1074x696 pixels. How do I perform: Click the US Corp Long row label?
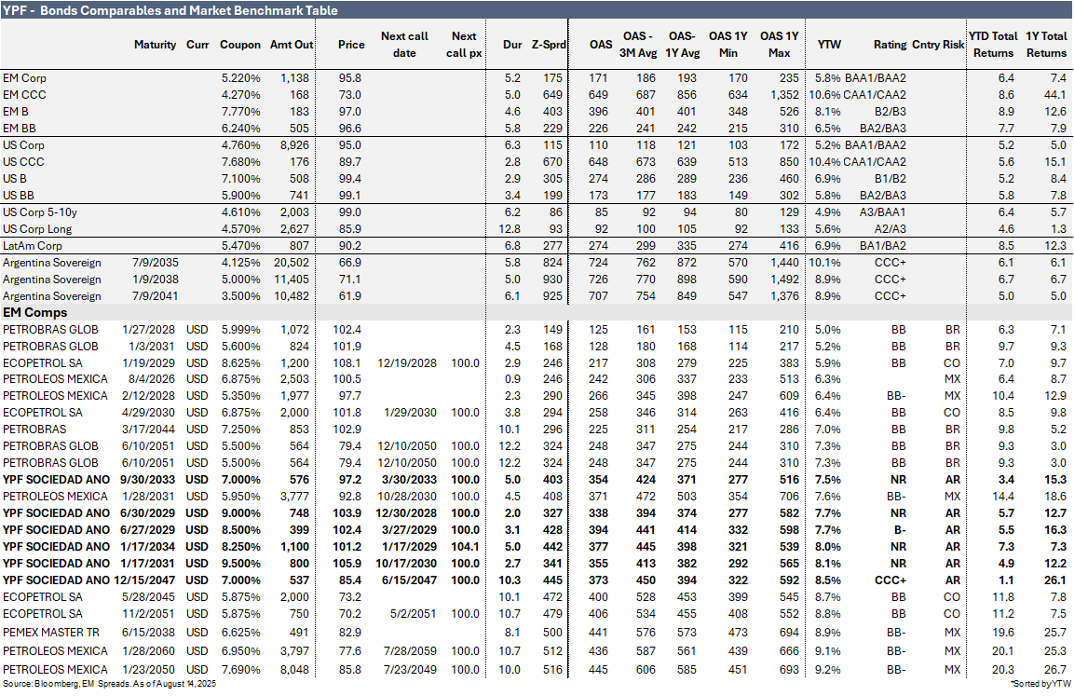[37, 229]
